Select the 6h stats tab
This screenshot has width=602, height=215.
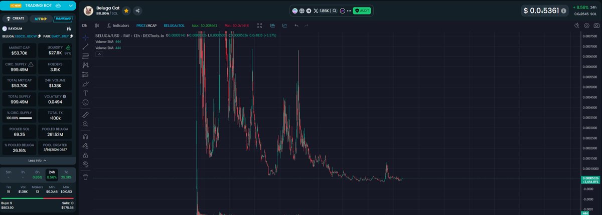pyautogui.click(x=38, y=174)
